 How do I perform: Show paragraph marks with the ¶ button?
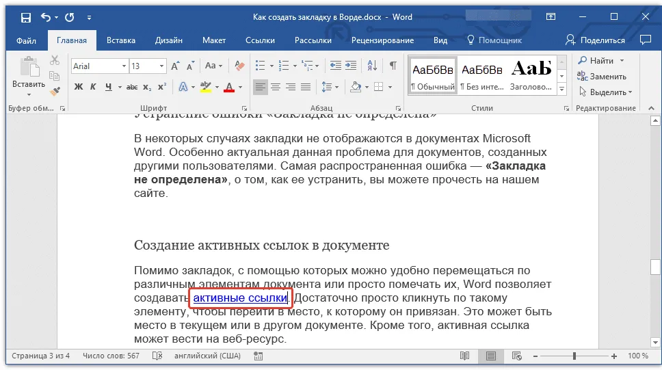pyautogui.click(x=393, y=66)
